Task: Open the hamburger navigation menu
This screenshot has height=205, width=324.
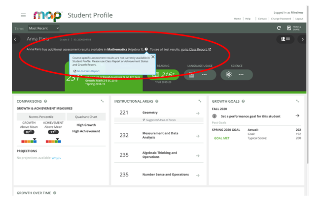Action: tap(23, 15)
